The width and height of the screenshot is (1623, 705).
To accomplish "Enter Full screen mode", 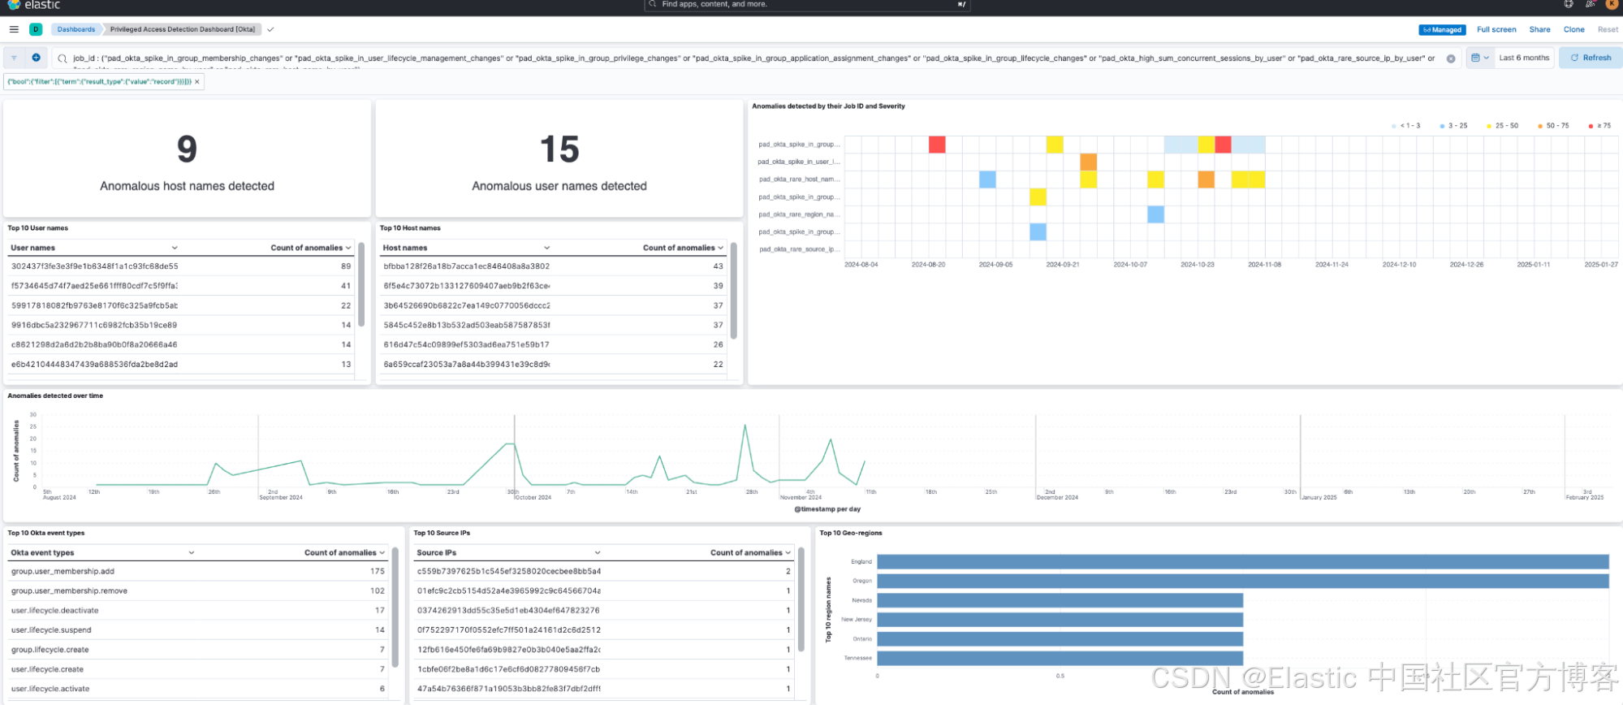I will (1496, 29).
